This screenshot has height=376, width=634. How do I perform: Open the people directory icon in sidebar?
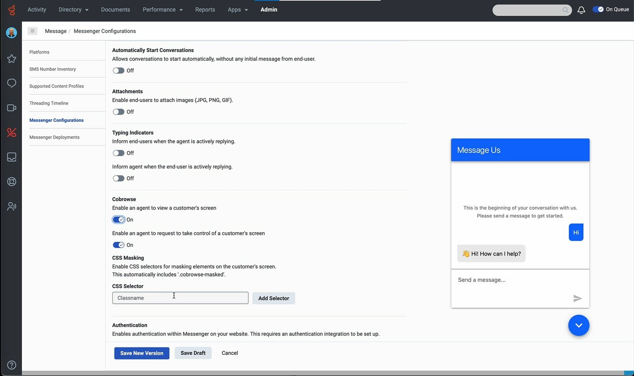(11, 206)
